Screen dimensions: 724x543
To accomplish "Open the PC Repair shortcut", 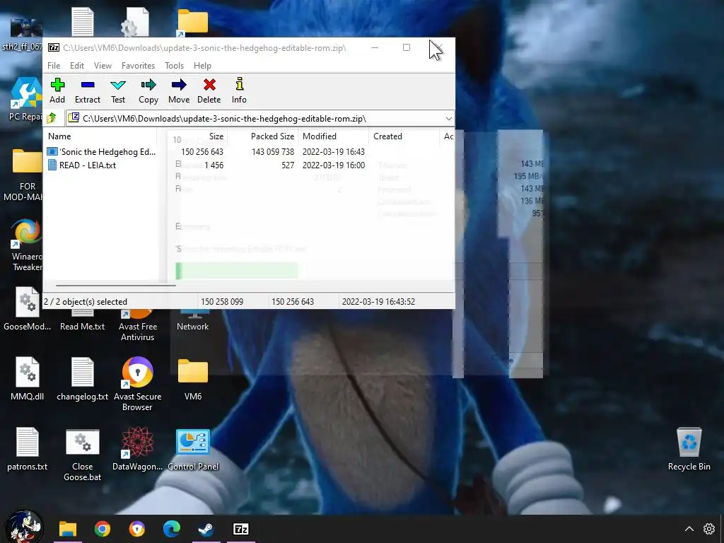I will (x=26, y=99).
